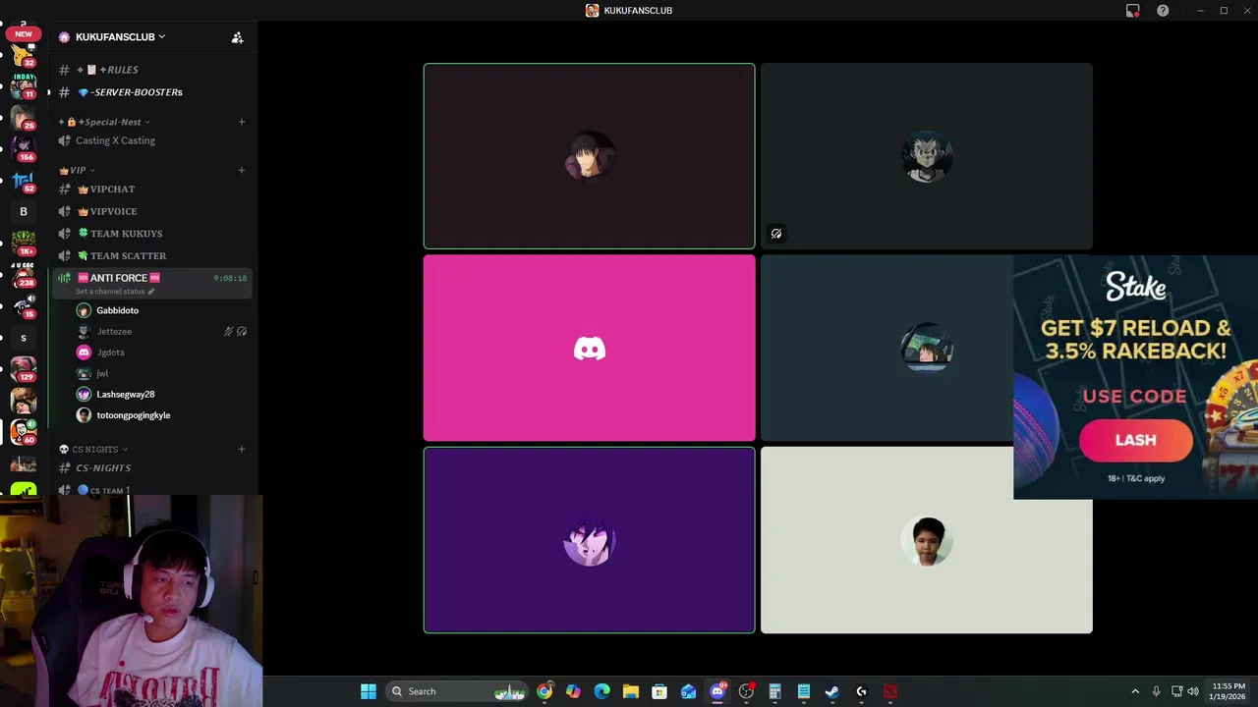This screenshot has height=707, width=1258.
Task: Open the server with the 60 badge
Action: [x=23, y=431]
